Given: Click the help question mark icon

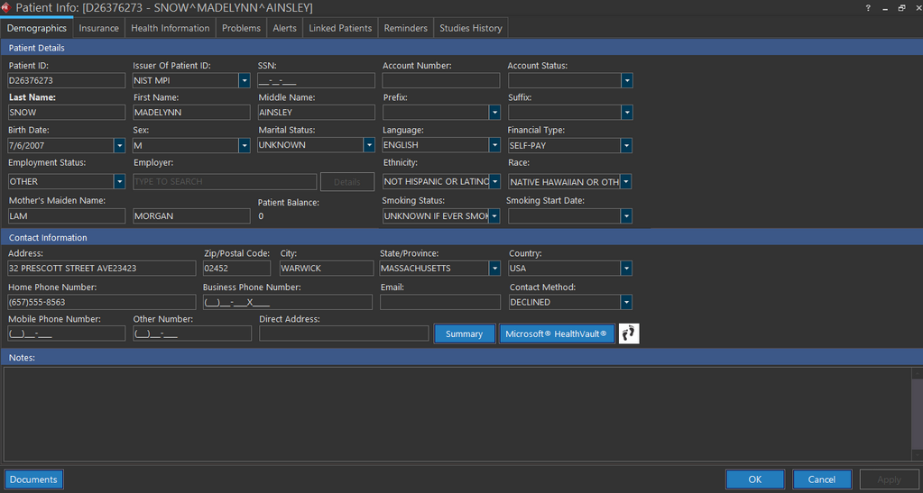Looking at the screenshot, I should tap(868, 7).
